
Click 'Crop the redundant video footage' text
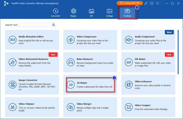point(151,109)
